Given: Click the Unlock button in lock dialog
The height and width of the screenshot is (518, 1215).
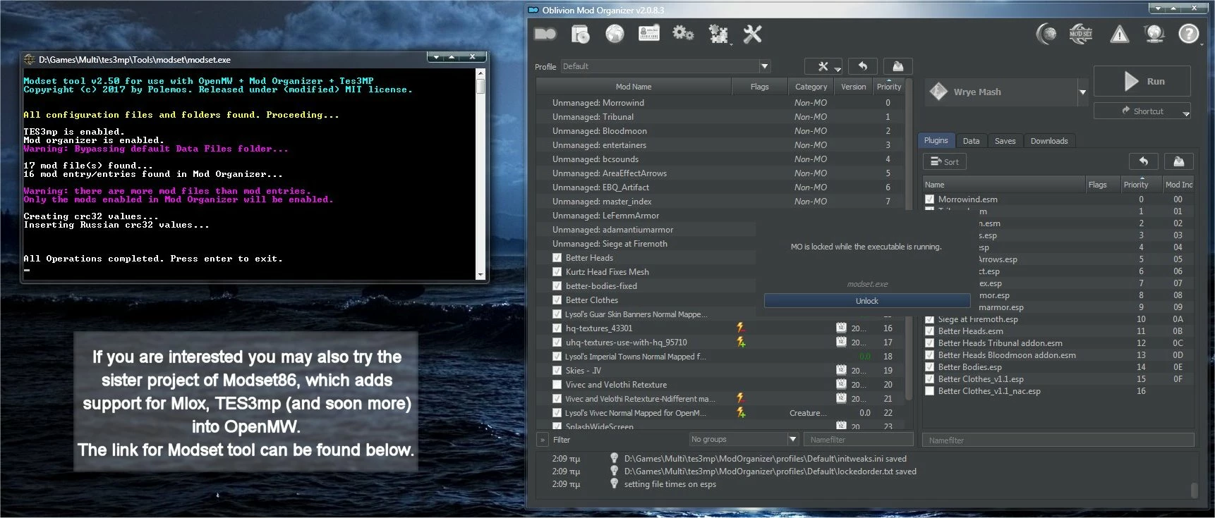Looking at the screenshot, I should (x=866, y=301).
